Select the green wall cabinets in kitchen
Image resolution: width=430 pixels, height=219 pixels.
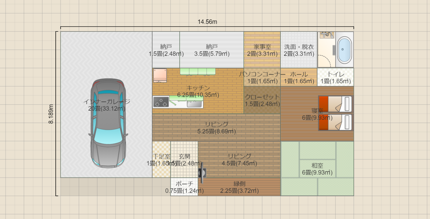(198, 72)
